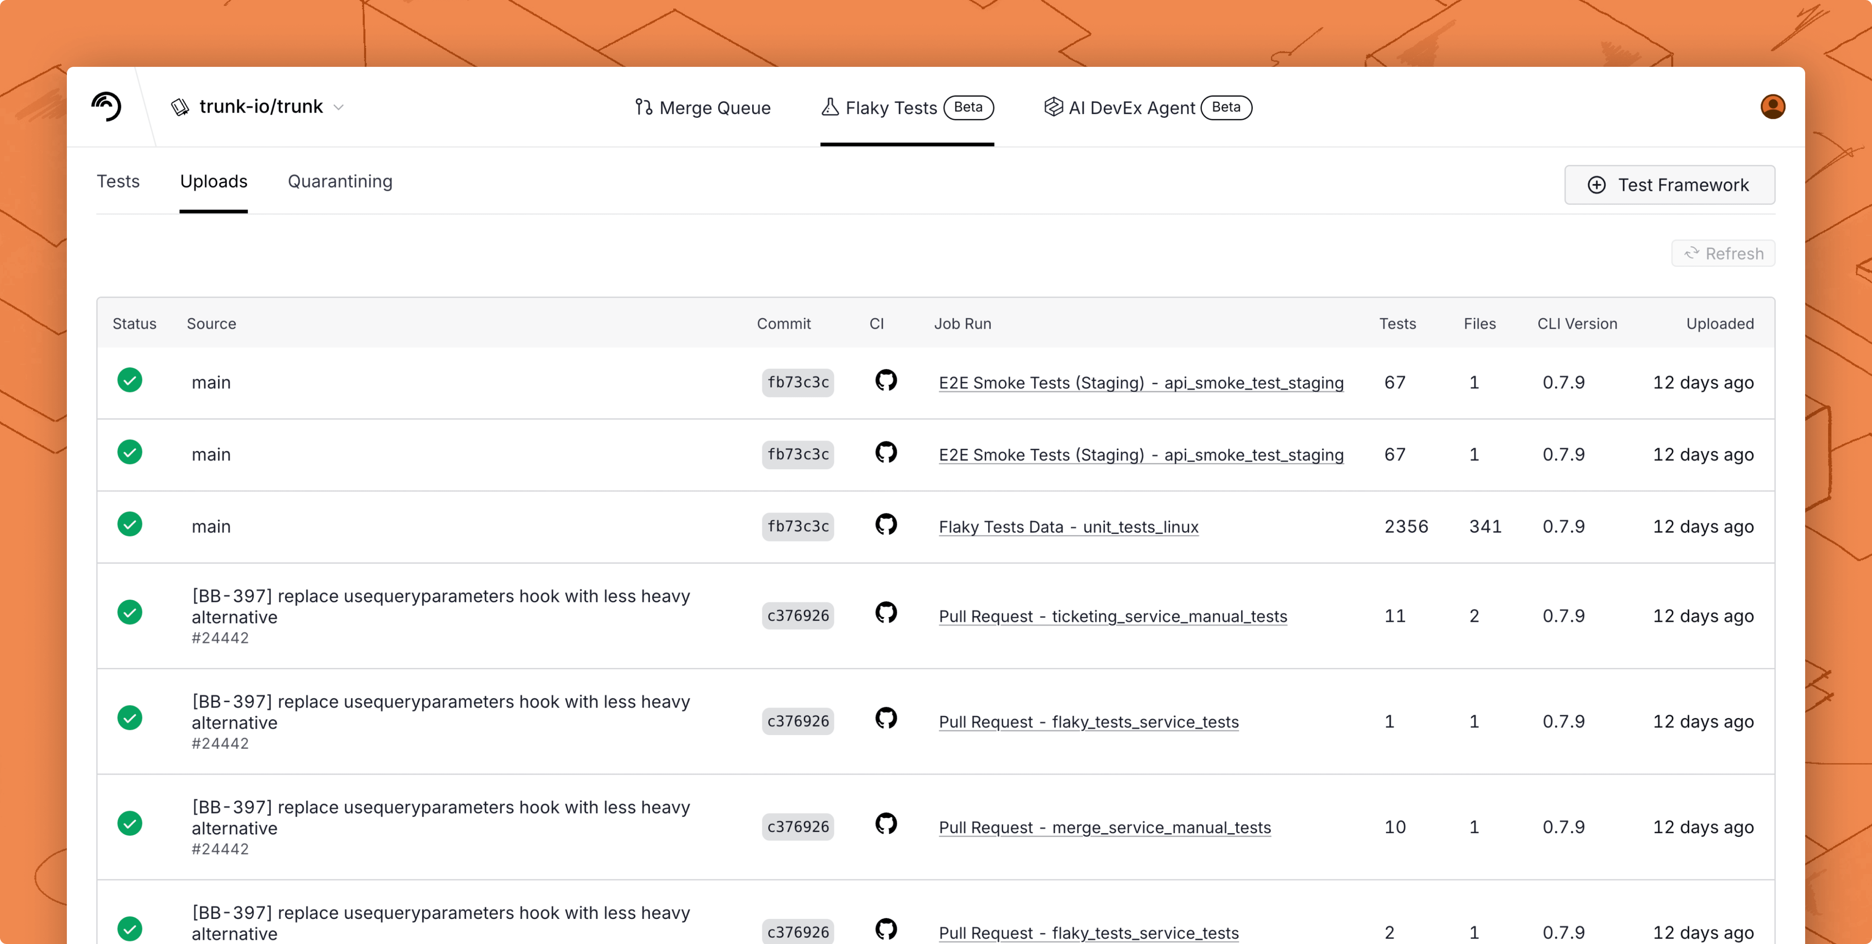
Task: Select the Uploads tab
Action: tap(214, 182)
